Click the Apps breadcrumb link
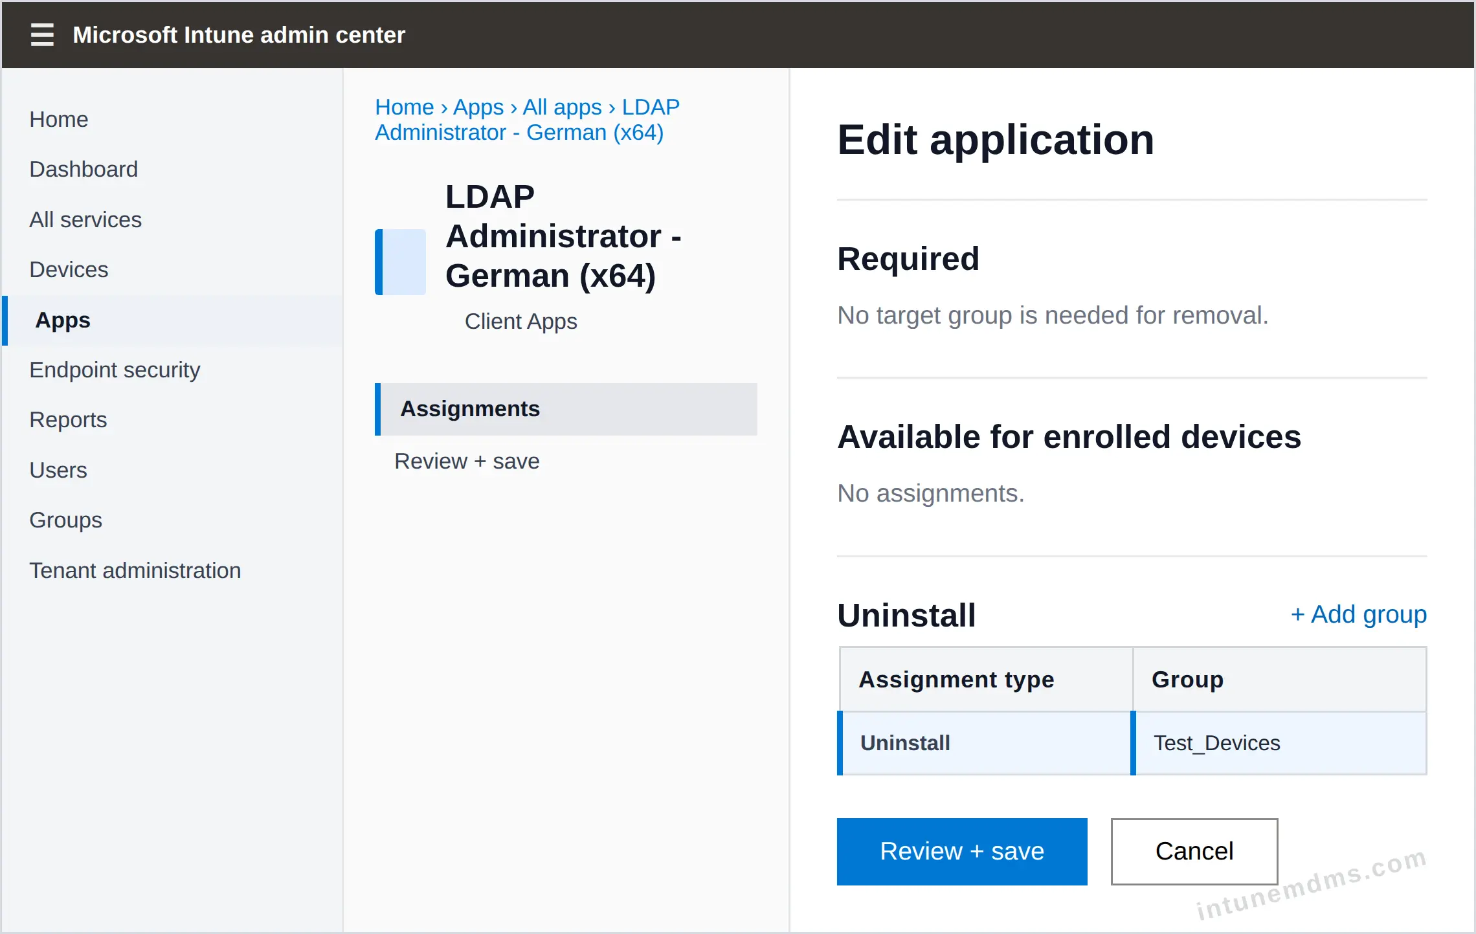 point(478,107)
